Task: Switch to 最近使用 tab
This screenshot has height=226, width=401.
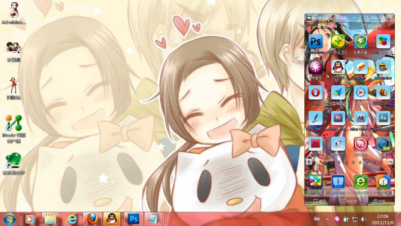Action: [x=372, y=26]
